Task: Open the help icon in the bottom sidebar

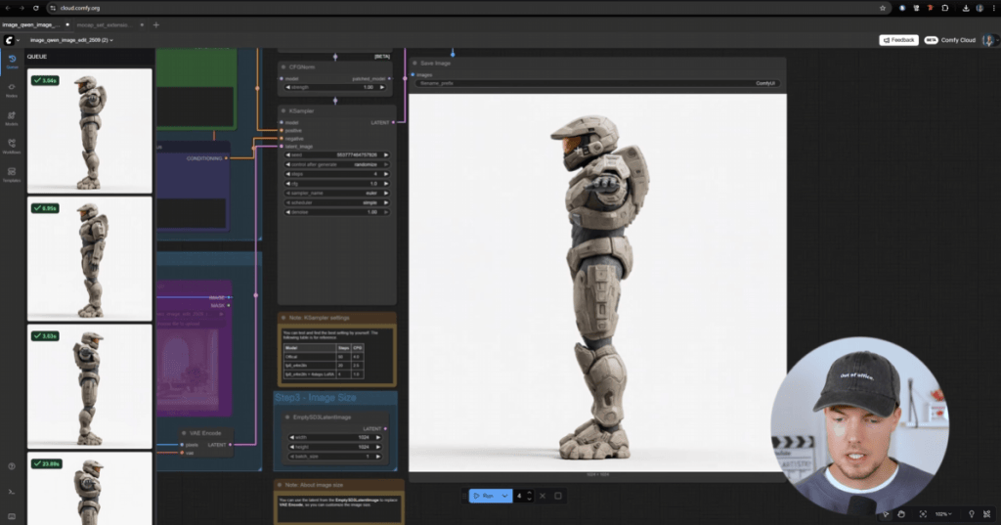Action: click(12, 466)
